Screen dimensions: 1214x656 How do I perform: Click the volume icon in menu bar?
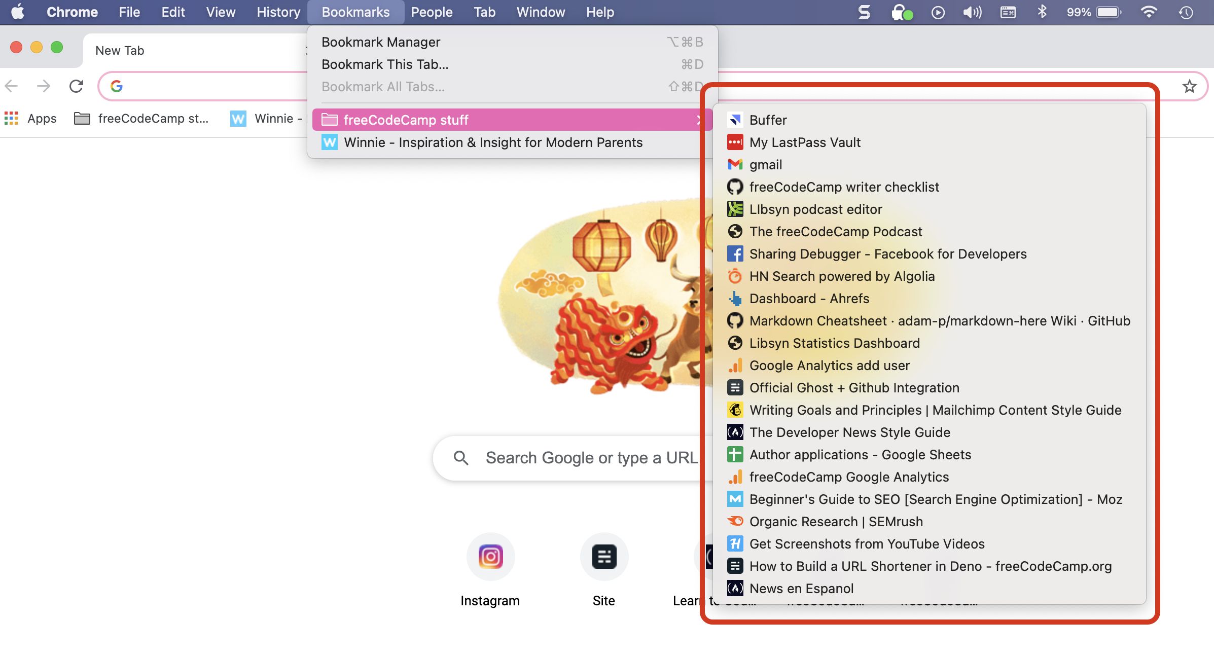(972, 12)
